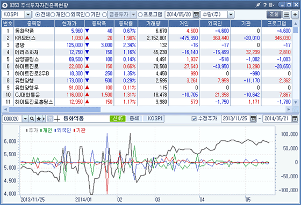Image resolution: width=301 pixels, height=205 pixels.
Task: Open the calendar picker beside 2014/05/20
Action: [x=196, y=14]
